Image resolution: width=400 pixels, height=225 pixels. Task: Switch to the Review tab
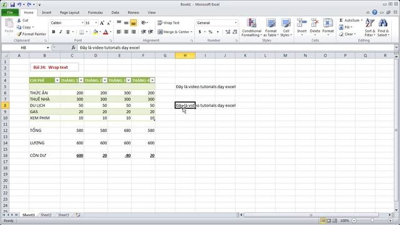click(133, 12)
